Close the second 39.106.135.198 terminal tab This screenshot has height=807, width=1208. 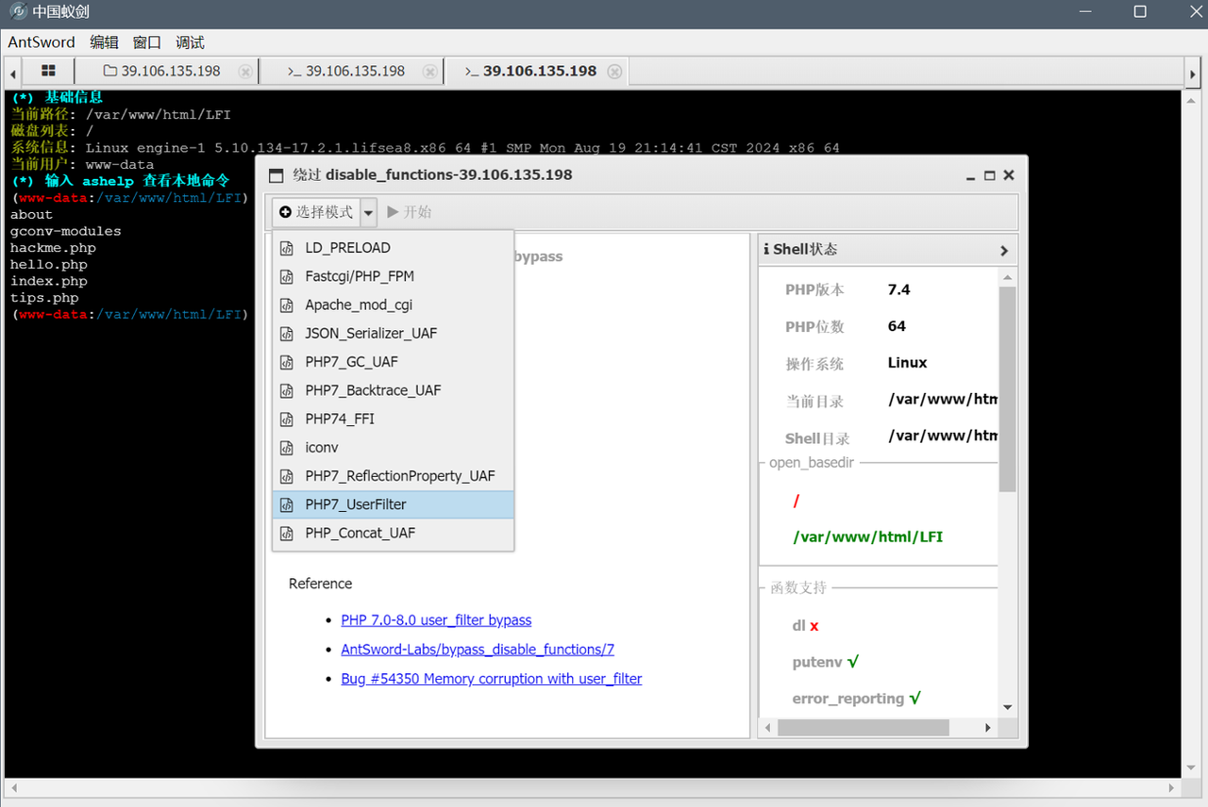point(429,72)
